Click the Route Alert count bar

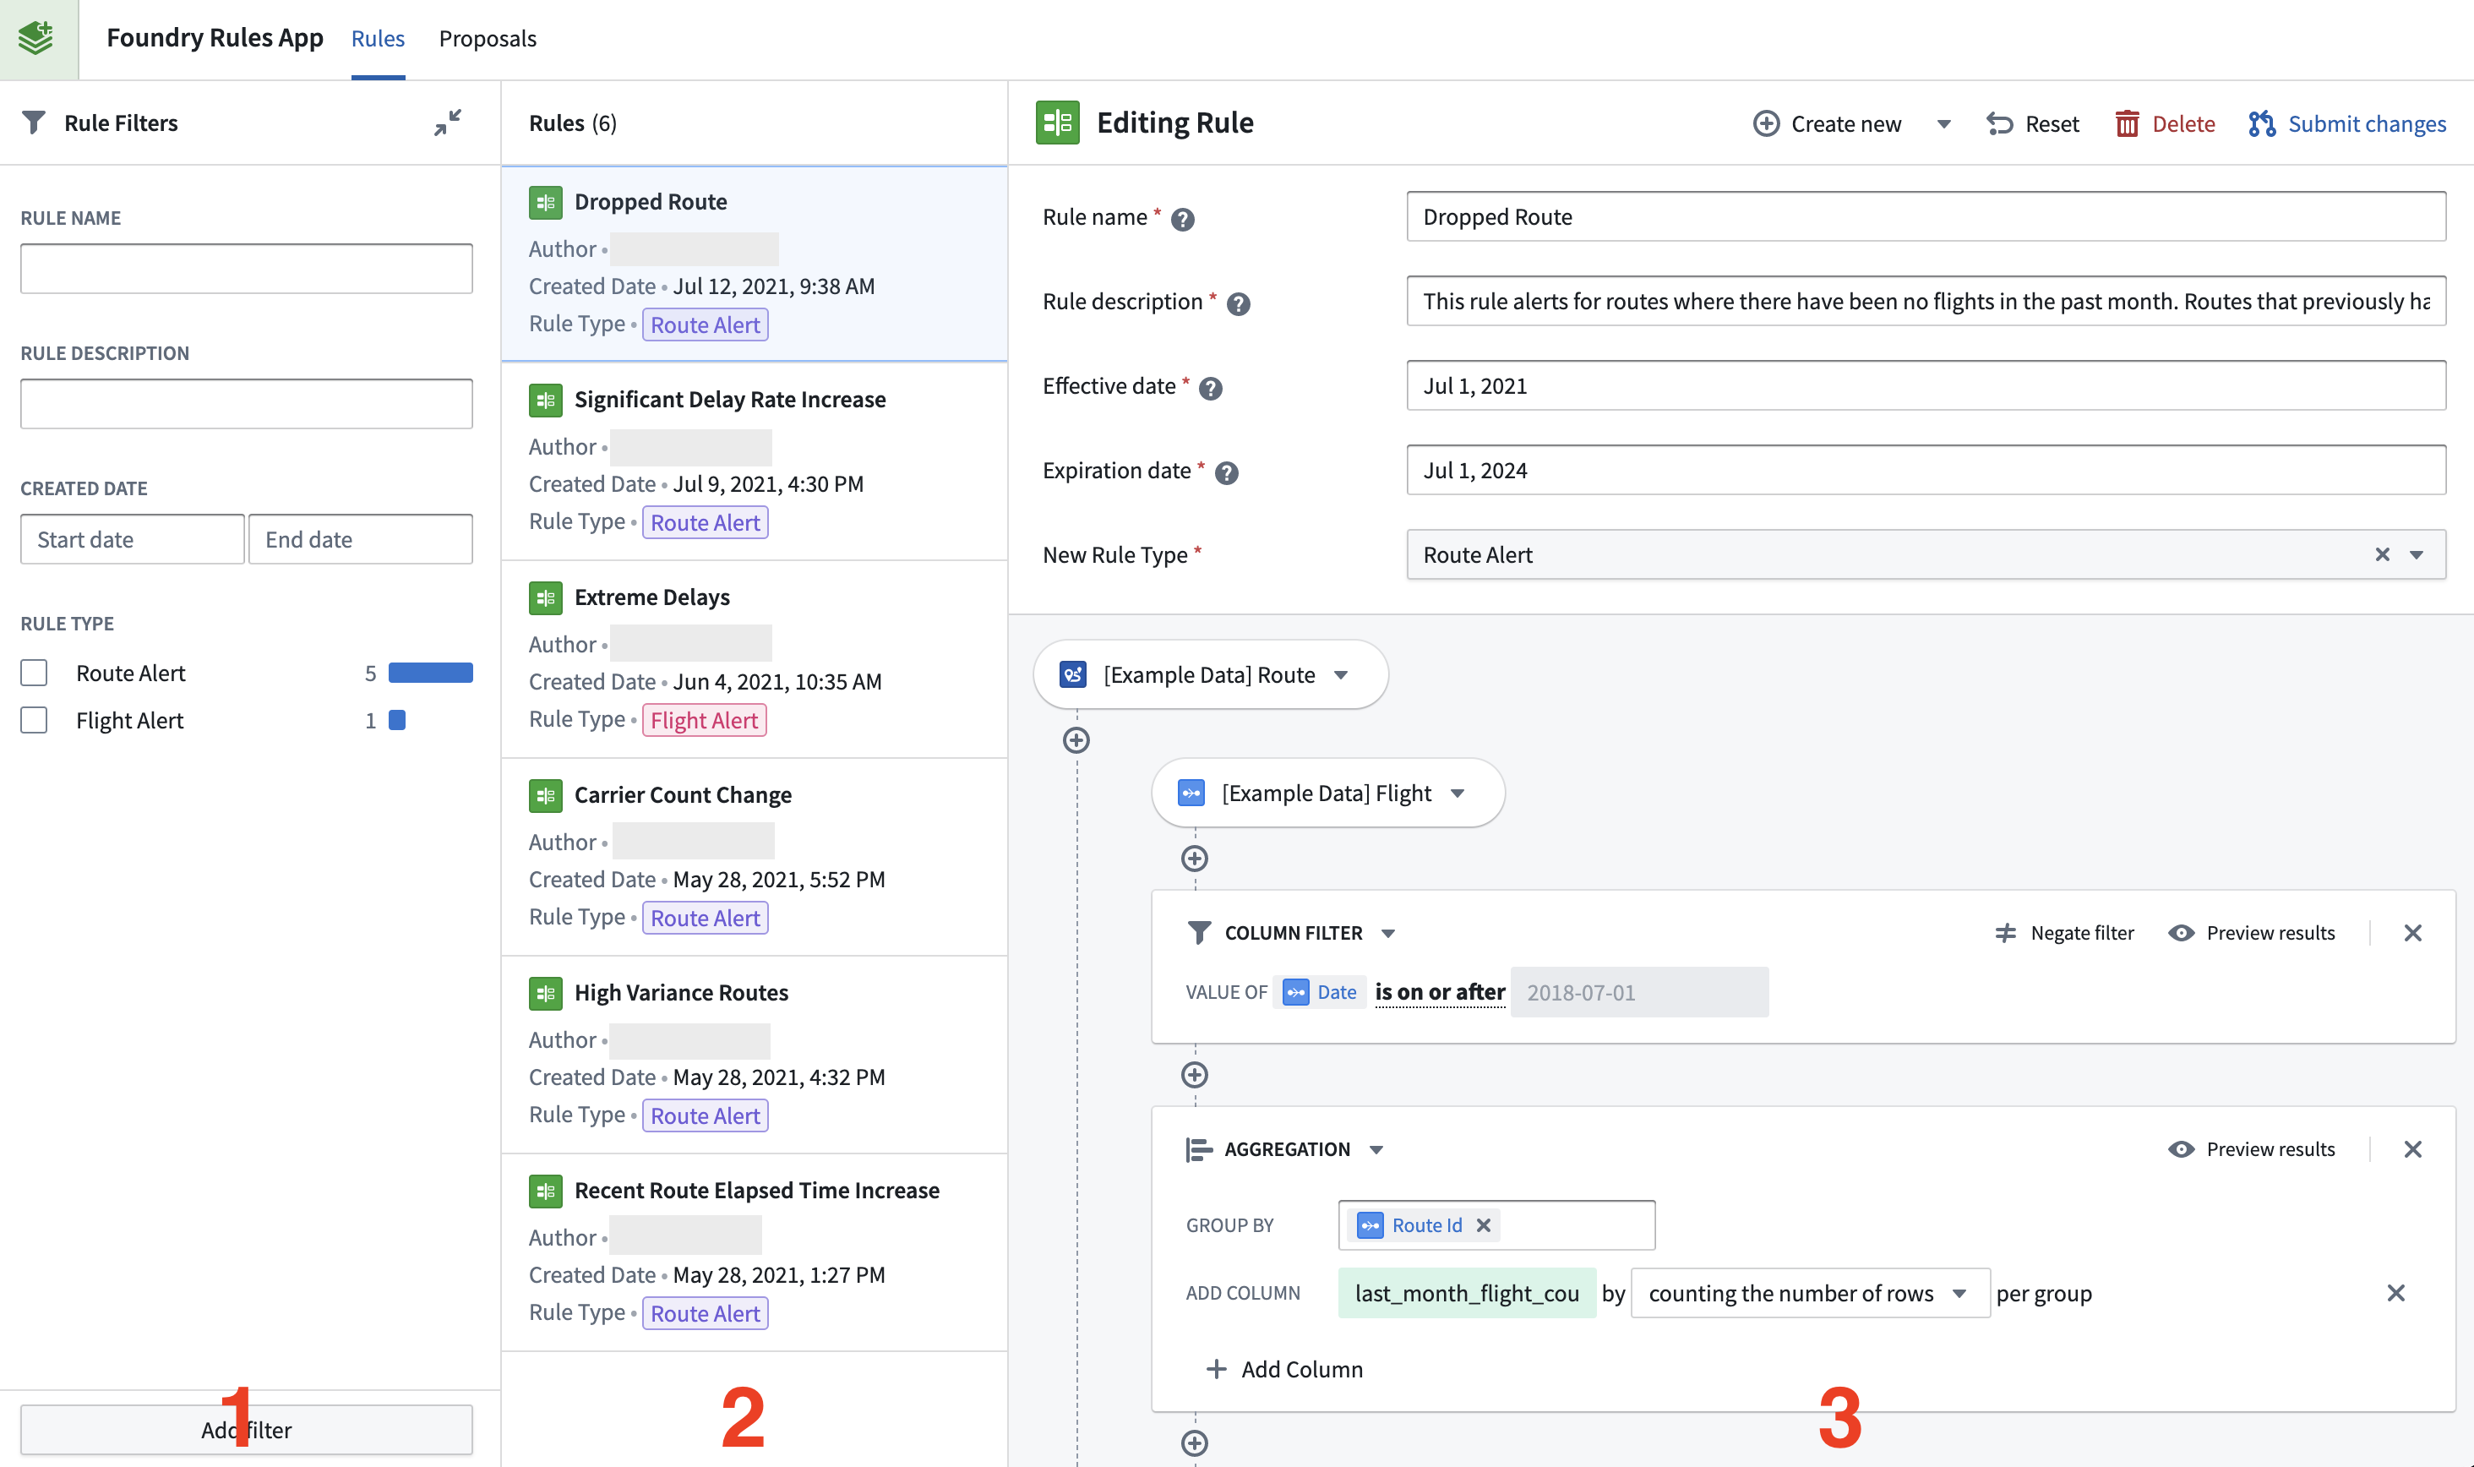430,672
